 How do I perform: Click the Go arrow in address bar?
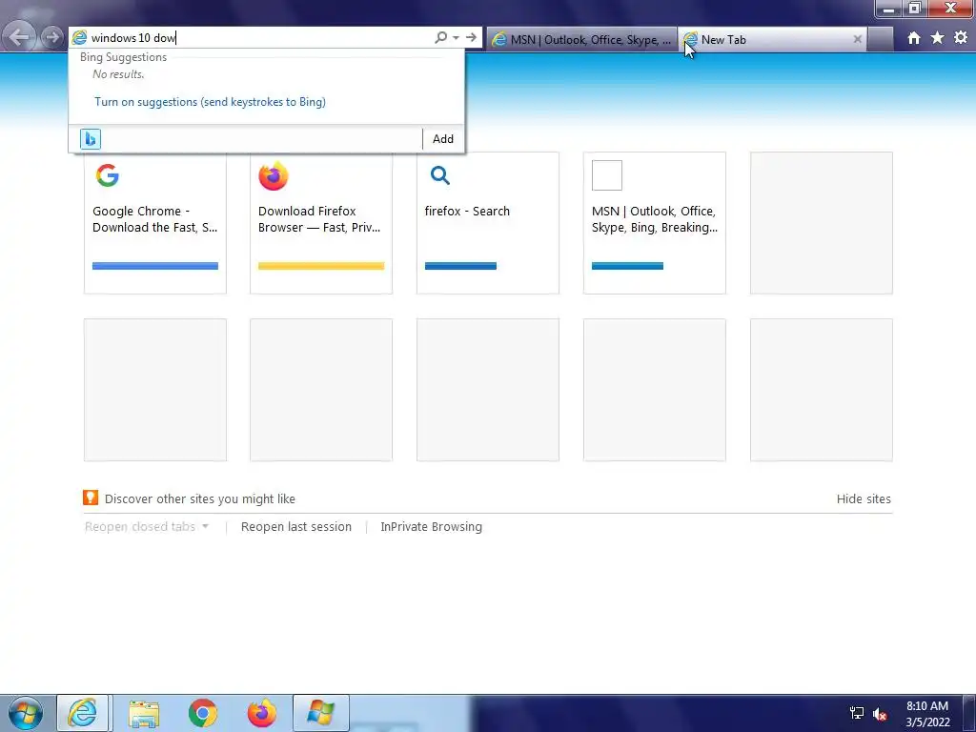pyautogui.click(x=471, y=37)
